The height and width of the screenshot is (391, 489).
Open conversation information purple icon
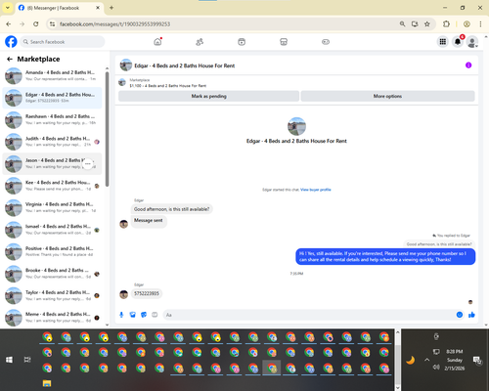tap(468, 65)
